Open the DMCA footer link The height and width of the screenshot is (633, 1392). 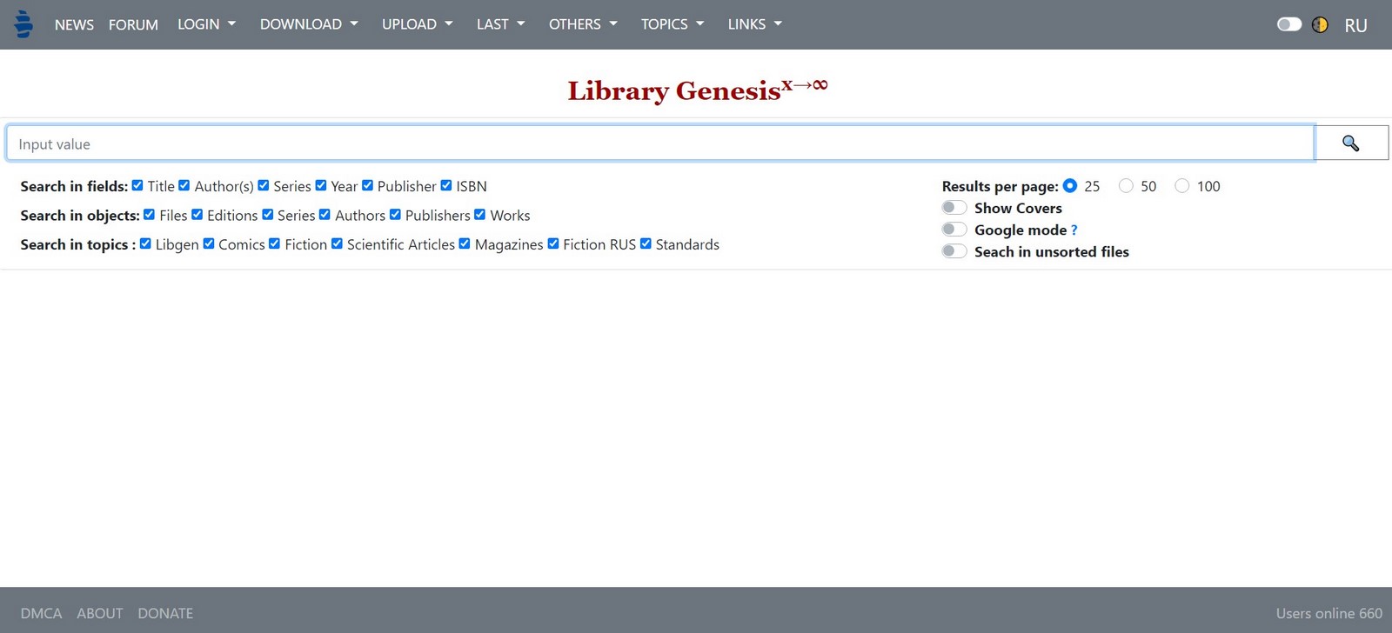(41, 613)
